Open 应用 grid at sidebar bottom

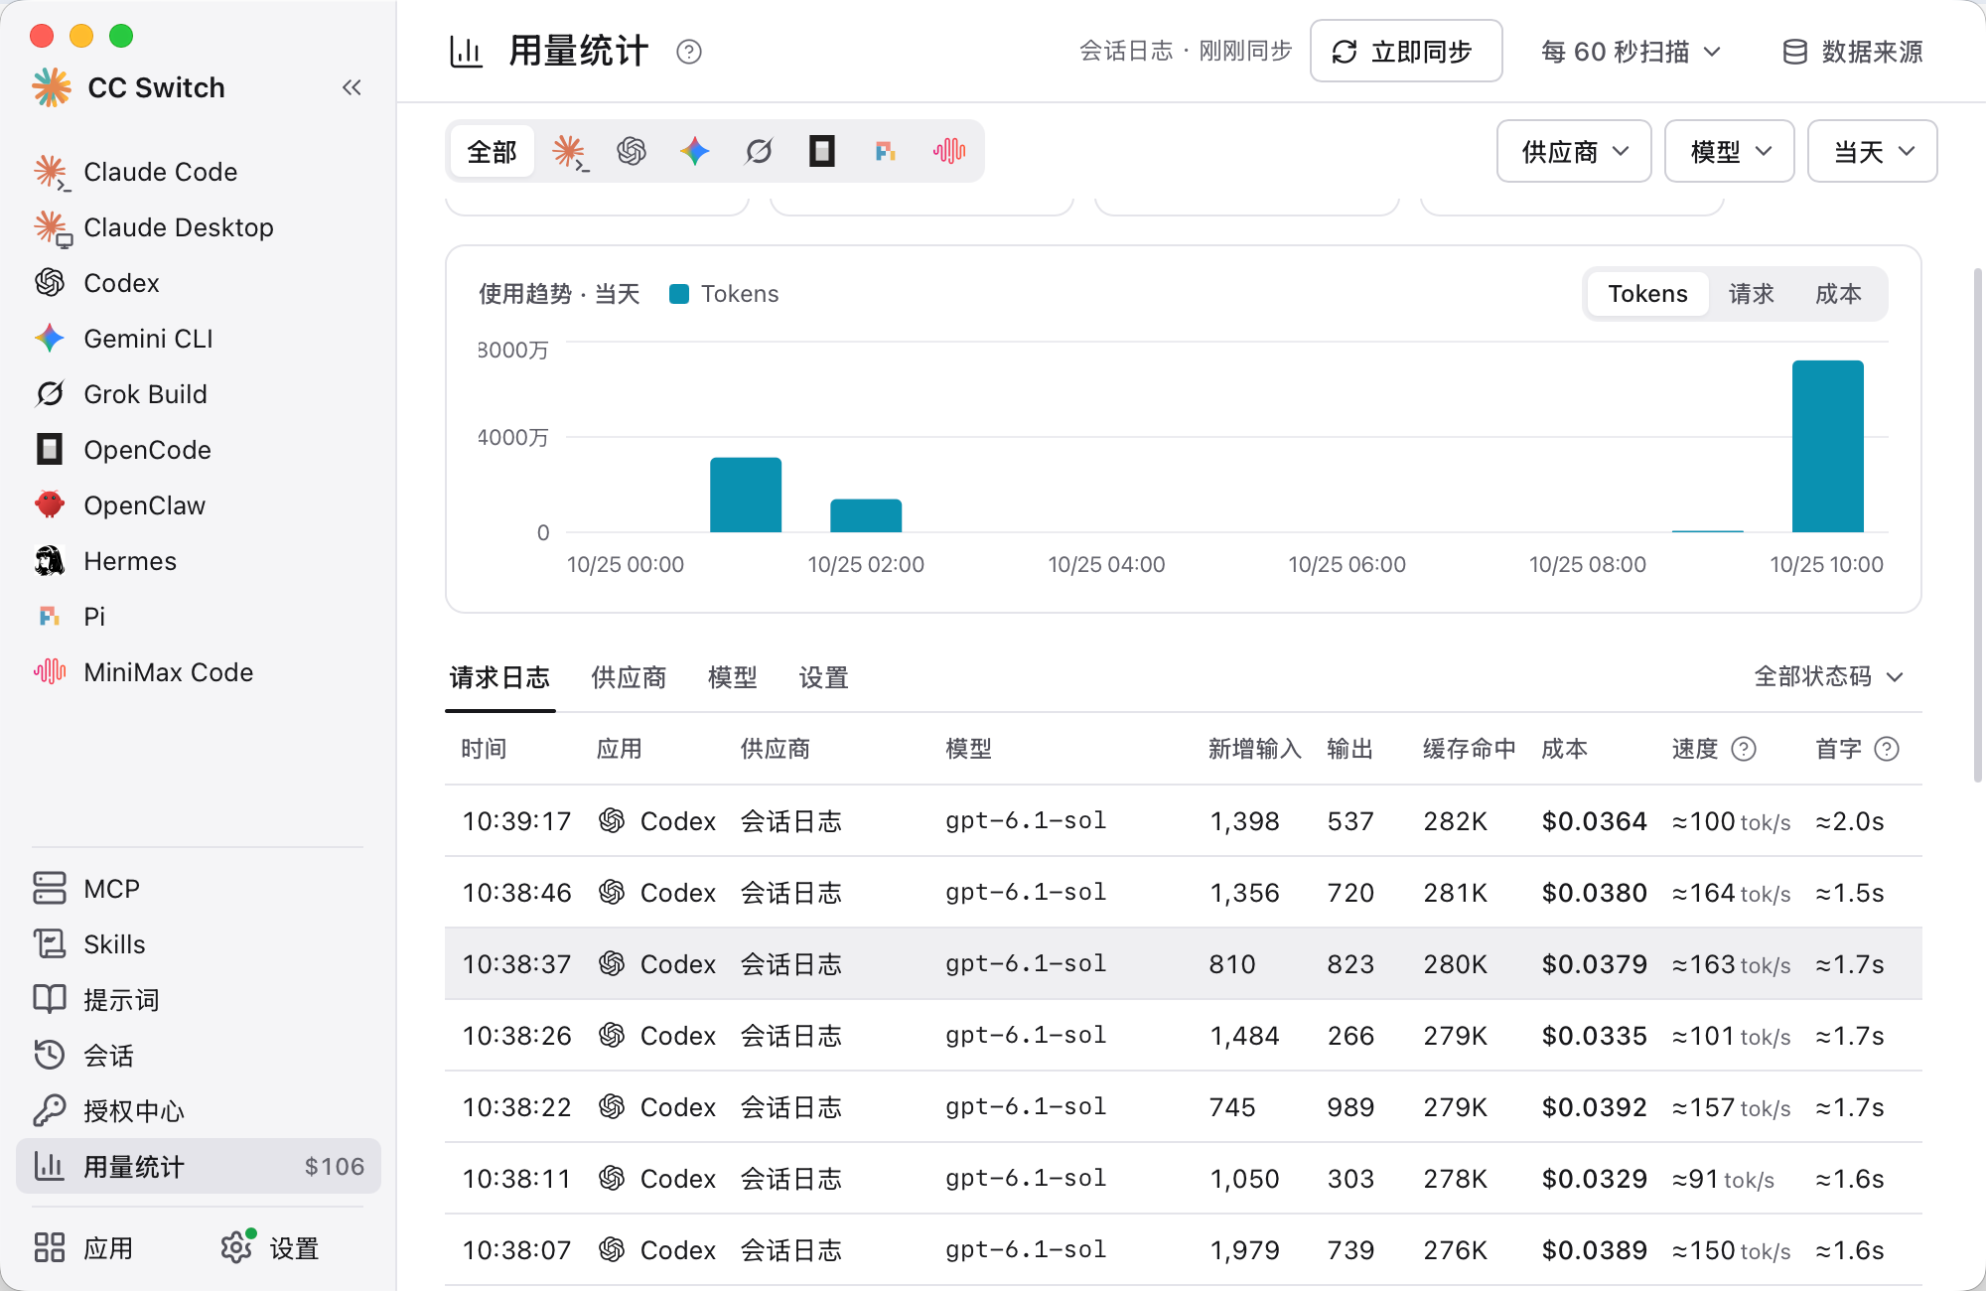pyautogui.click(x=85, y=1248)
